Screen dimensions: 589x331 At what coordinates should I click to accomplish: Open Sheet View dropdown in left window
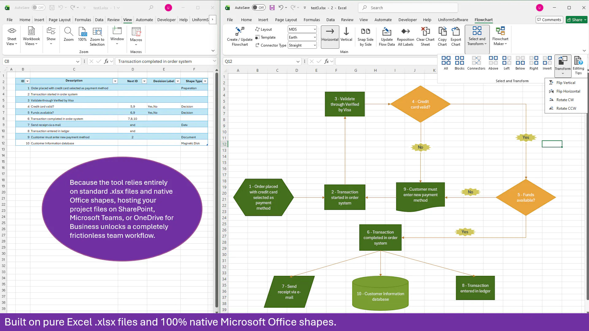click(12, 36)
